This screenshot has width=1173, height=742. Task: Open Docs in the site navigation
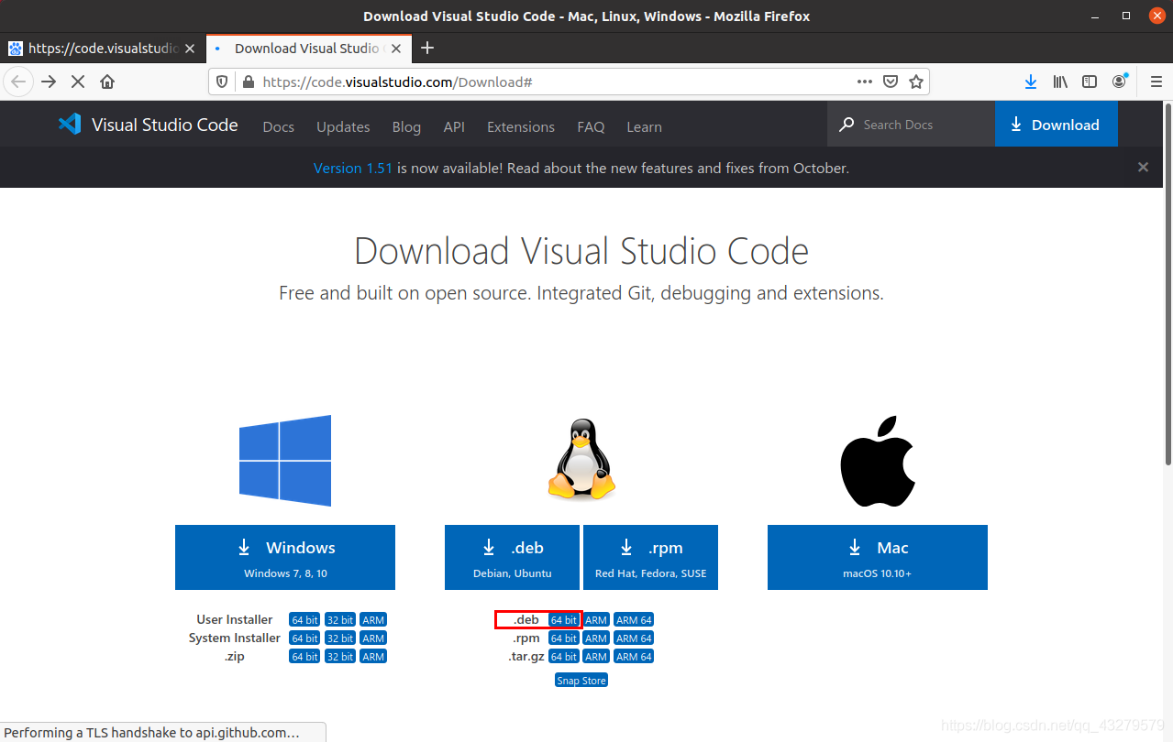pyautogui.click(x=279, y=126)
